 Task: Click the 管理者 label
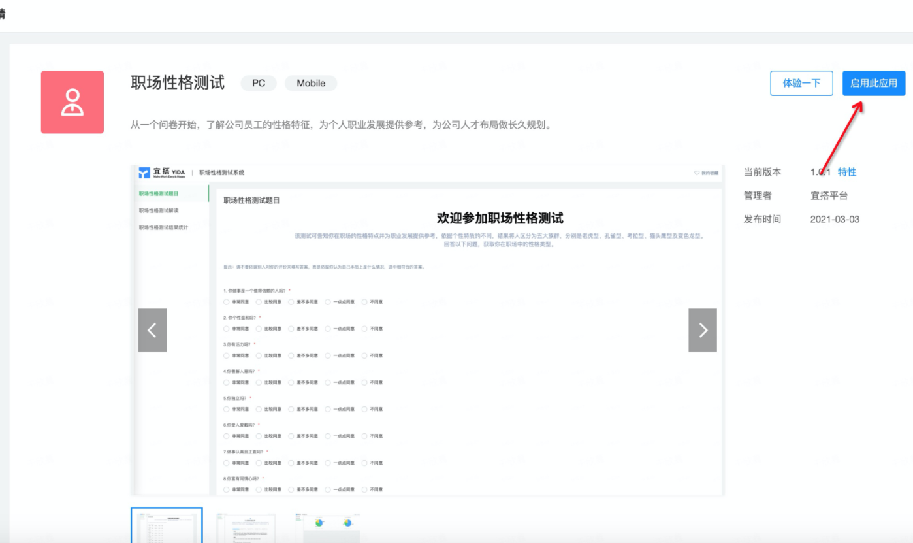click(x=758, y=195)
